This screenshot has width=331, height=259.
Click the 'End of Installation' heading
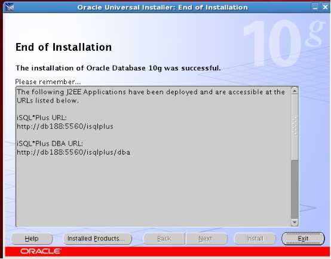point(63,47)
